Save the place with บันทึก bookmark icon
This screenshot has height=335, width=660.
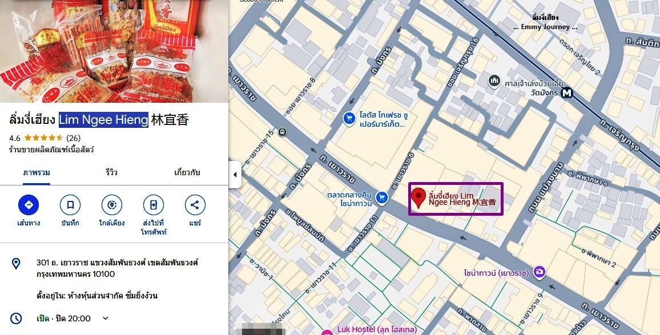tap(70, 205)
